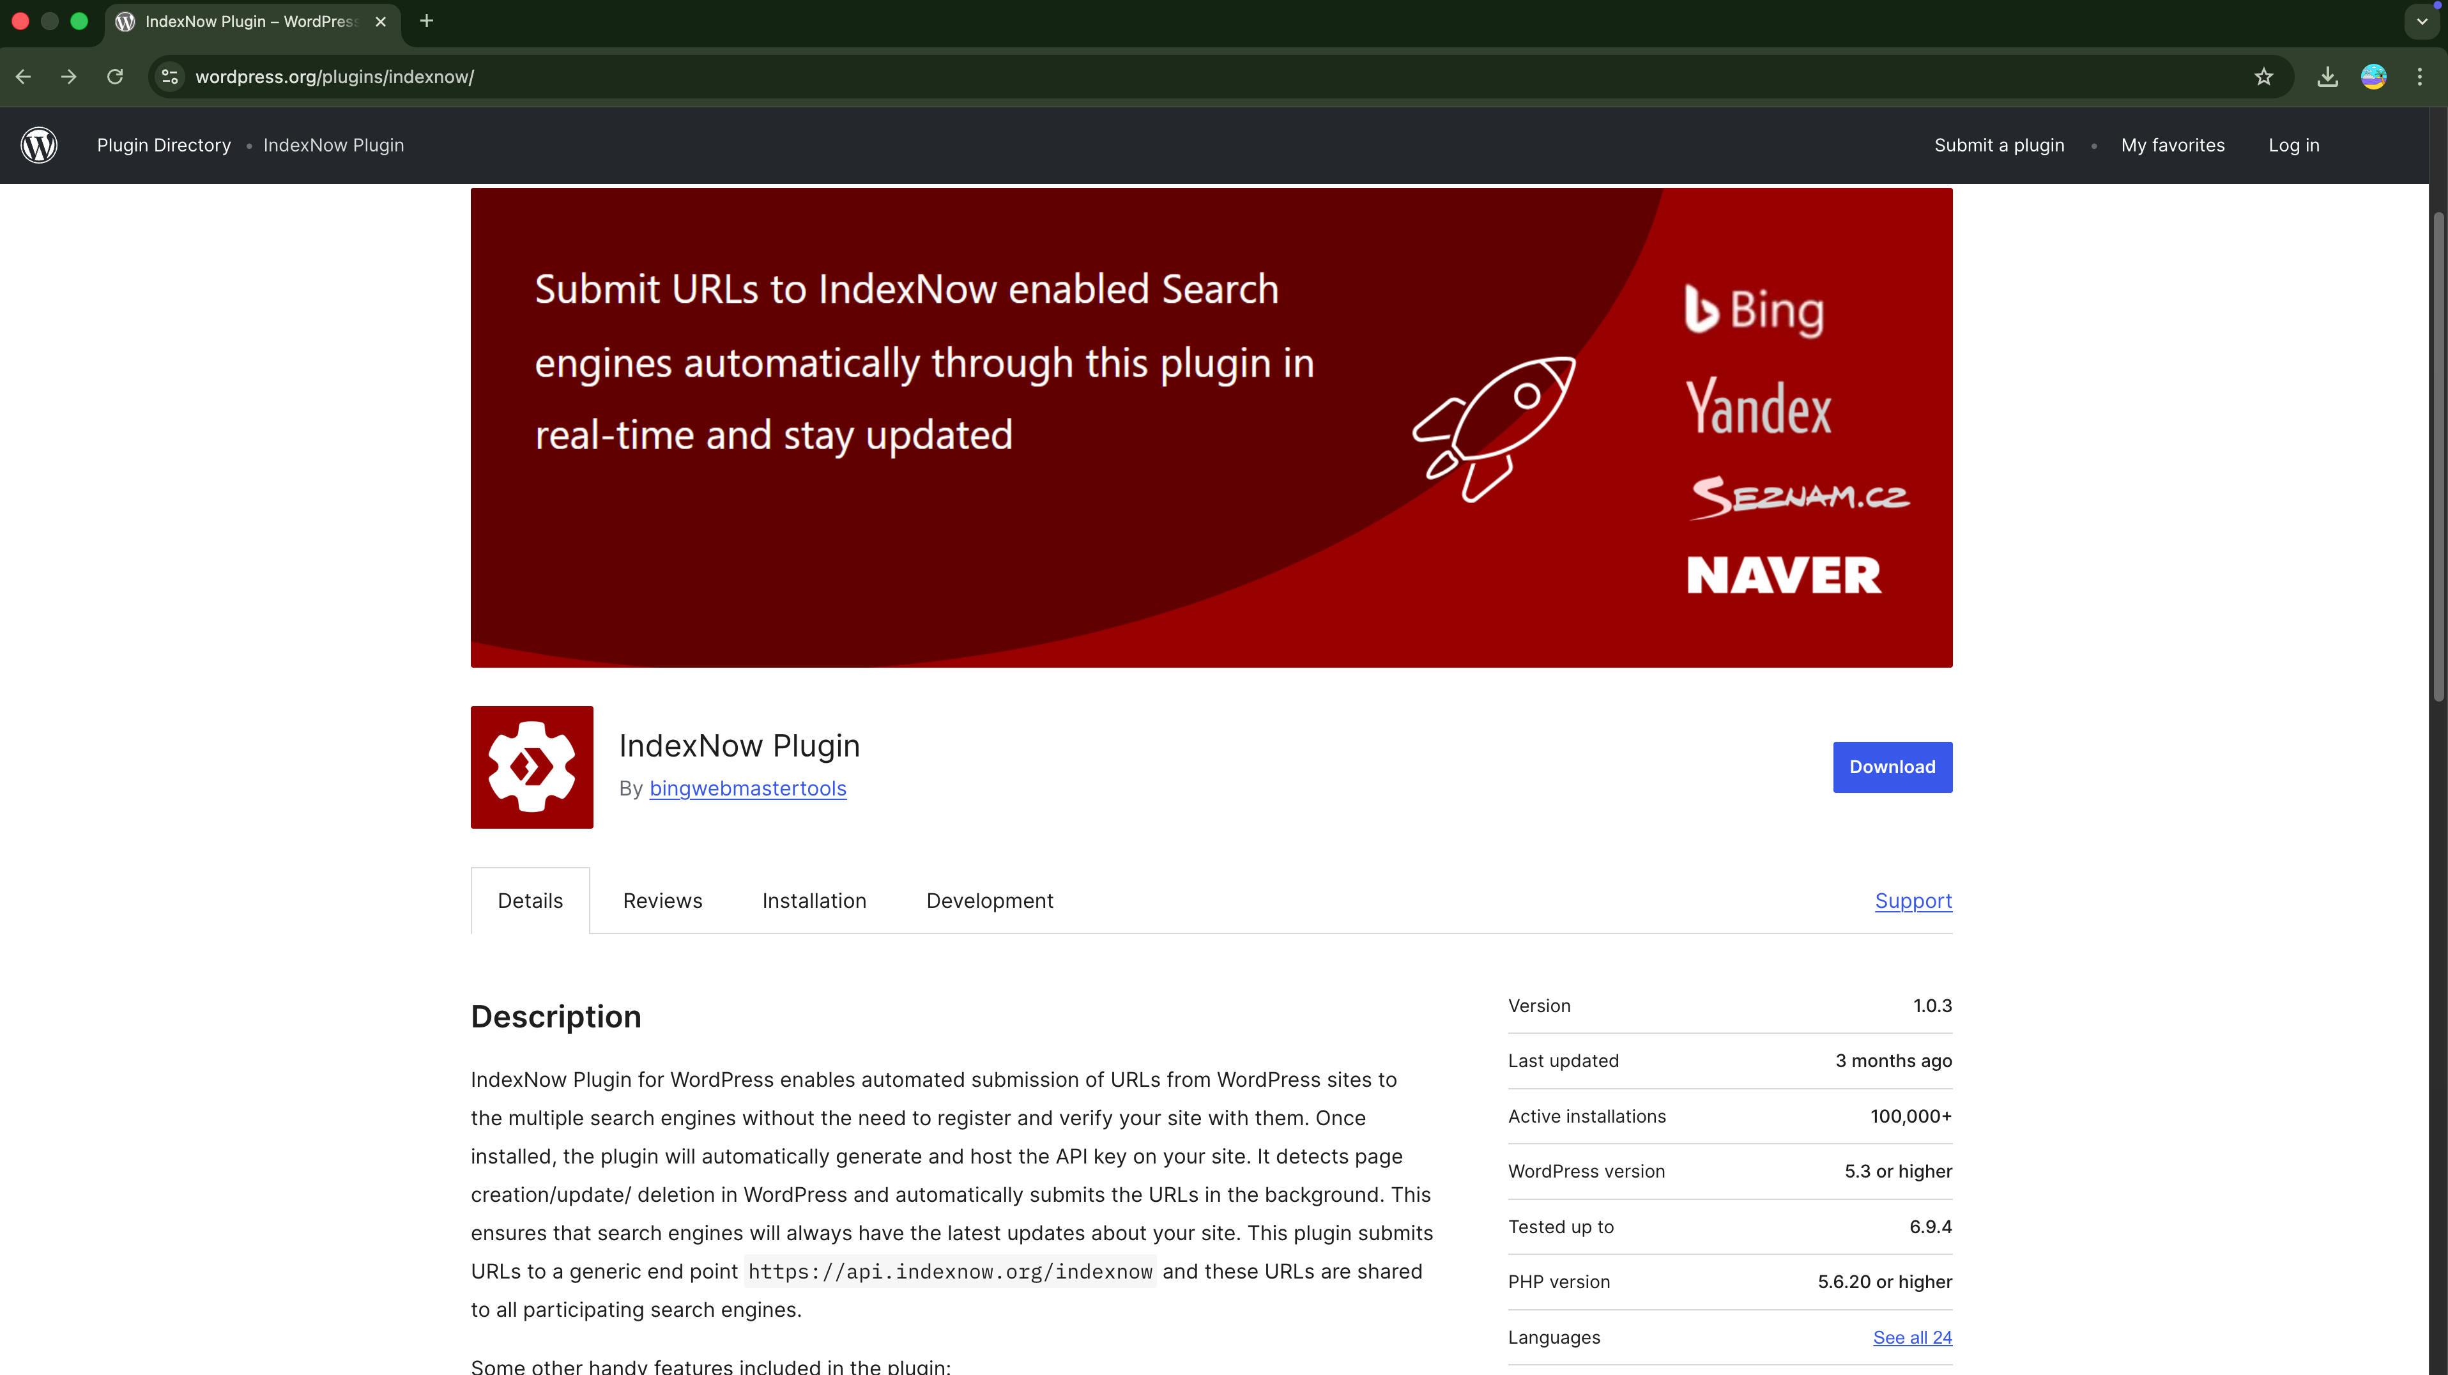Switch to the Reviews tab
Screen dimensions: 2448x1375
tap(662, 901)
